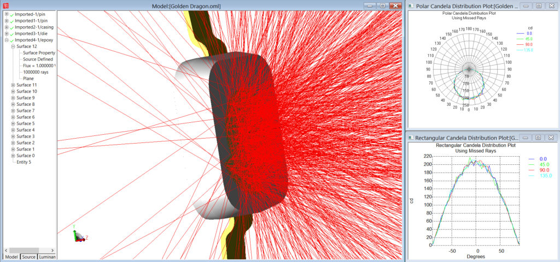The width and height of the screenshot is (560, 262).
Task: Switch to the Source tab
Action: click(x=28, y=257)
